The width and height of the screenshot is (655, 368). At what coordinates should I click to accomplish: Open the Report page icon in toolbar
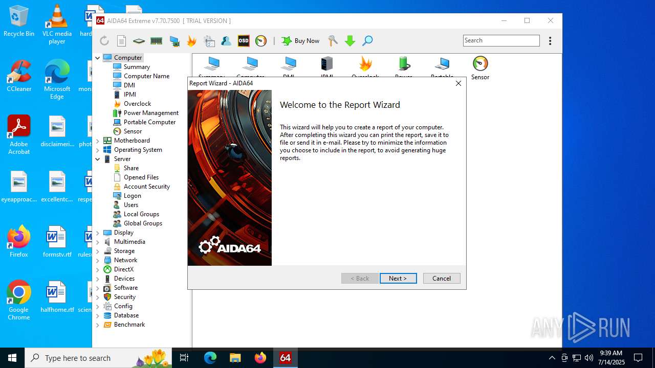pyautogui.click(x=122, y=41)
